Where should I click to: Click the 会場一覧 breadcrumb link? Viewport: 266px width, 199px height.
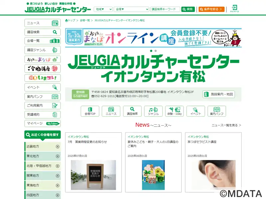85,21
